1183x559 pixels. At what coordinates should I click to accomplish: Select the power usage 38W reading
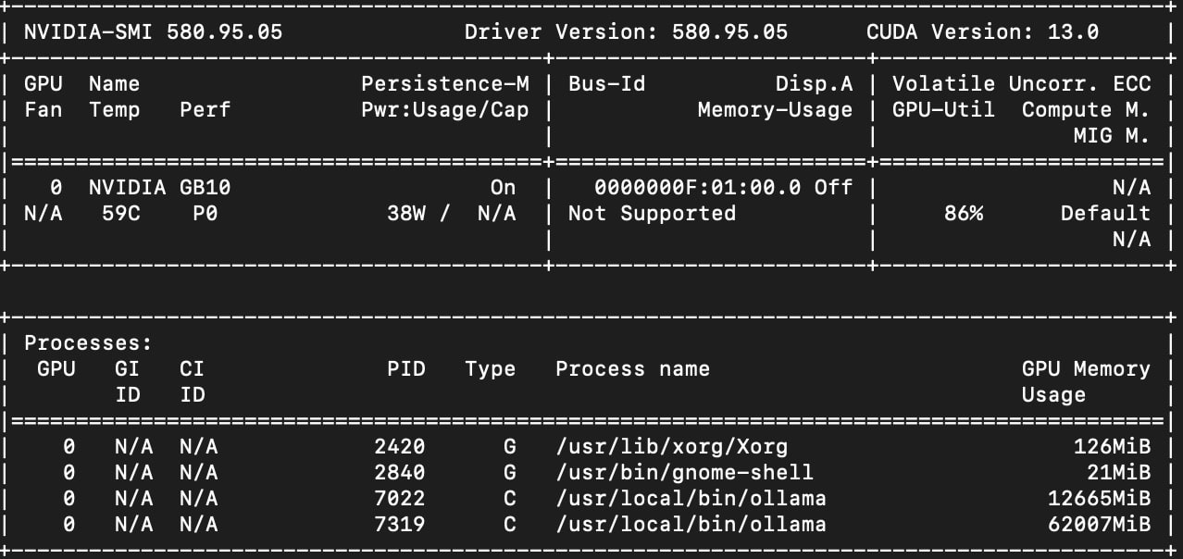410,213
